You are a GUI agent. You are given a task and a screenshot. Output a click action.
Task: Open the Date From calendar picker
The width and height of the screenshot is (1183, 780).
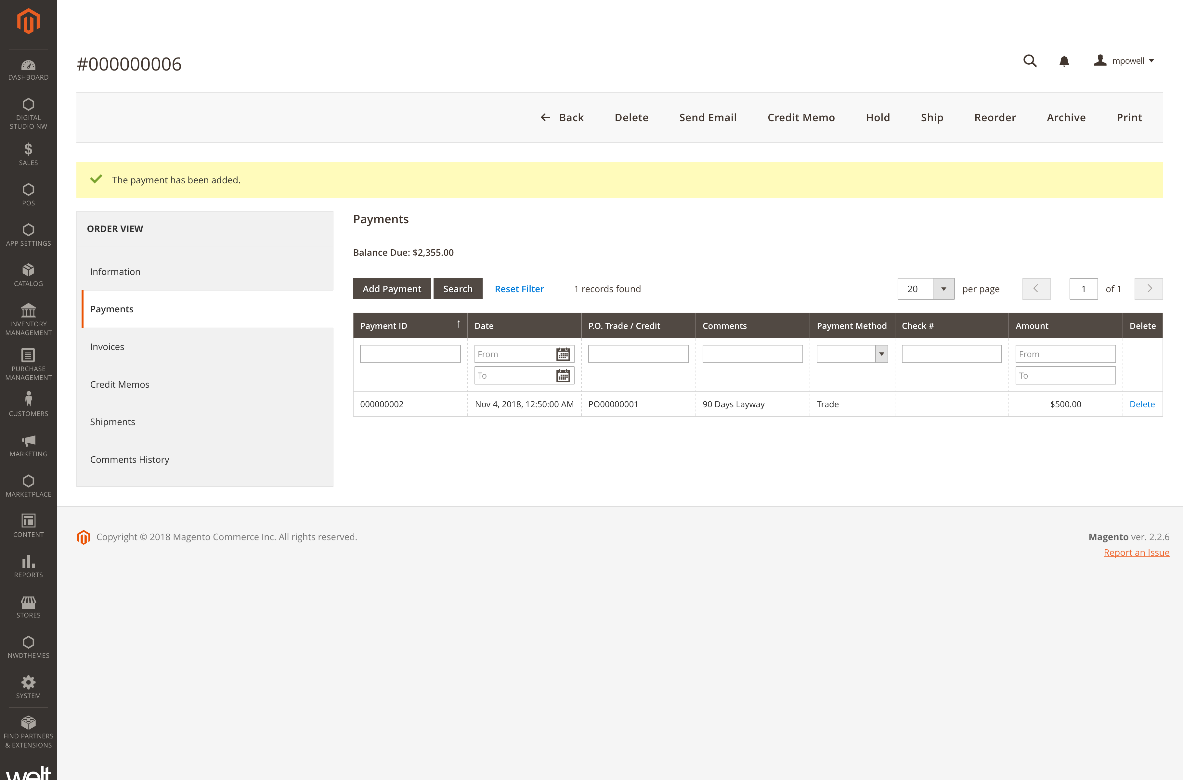(563, 354)
